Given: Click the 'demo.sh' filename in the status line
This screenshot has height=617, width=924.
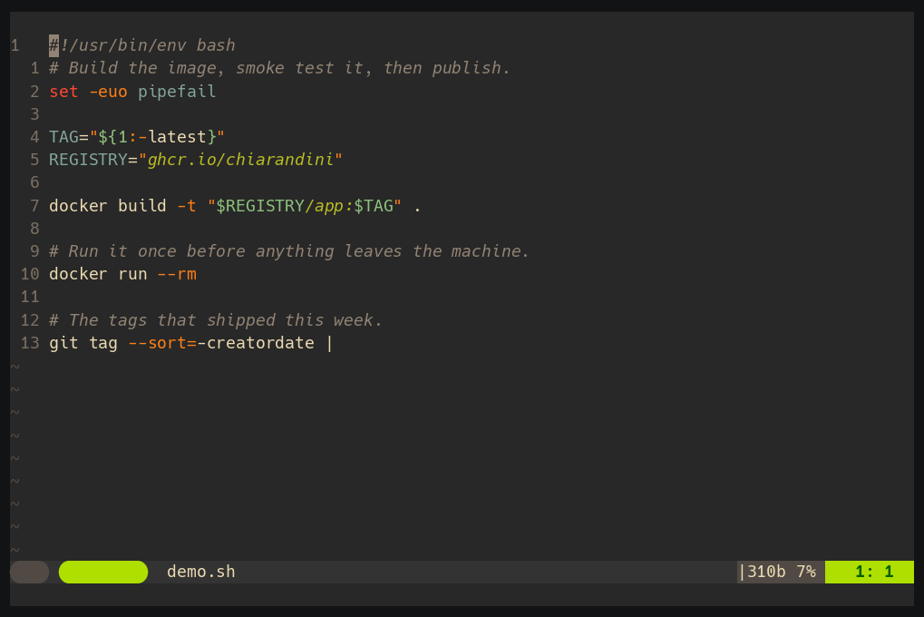Looking at the screenshot, I should pyautogui.click(x=201, y=572).
